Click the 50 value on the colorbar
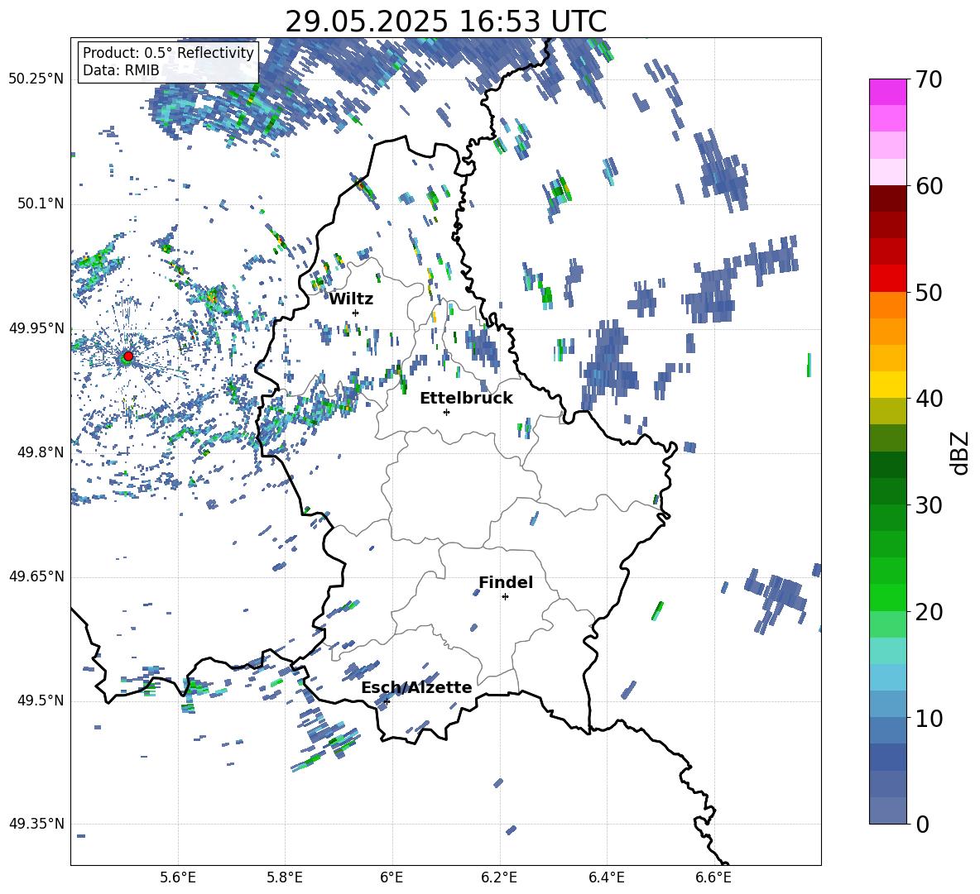 [928, 292]
